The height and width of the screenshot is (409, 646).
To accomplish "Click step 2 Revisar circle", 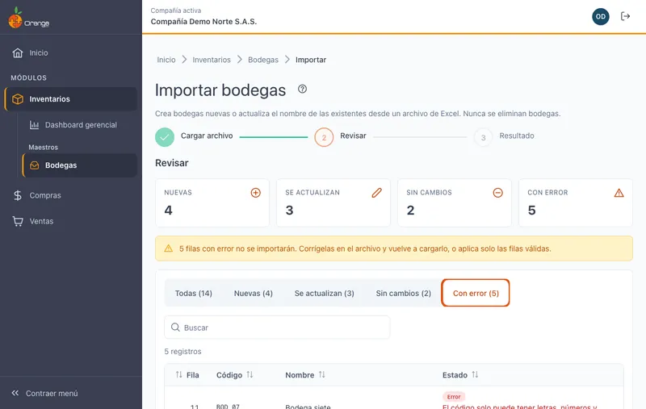I will point(324,137).
